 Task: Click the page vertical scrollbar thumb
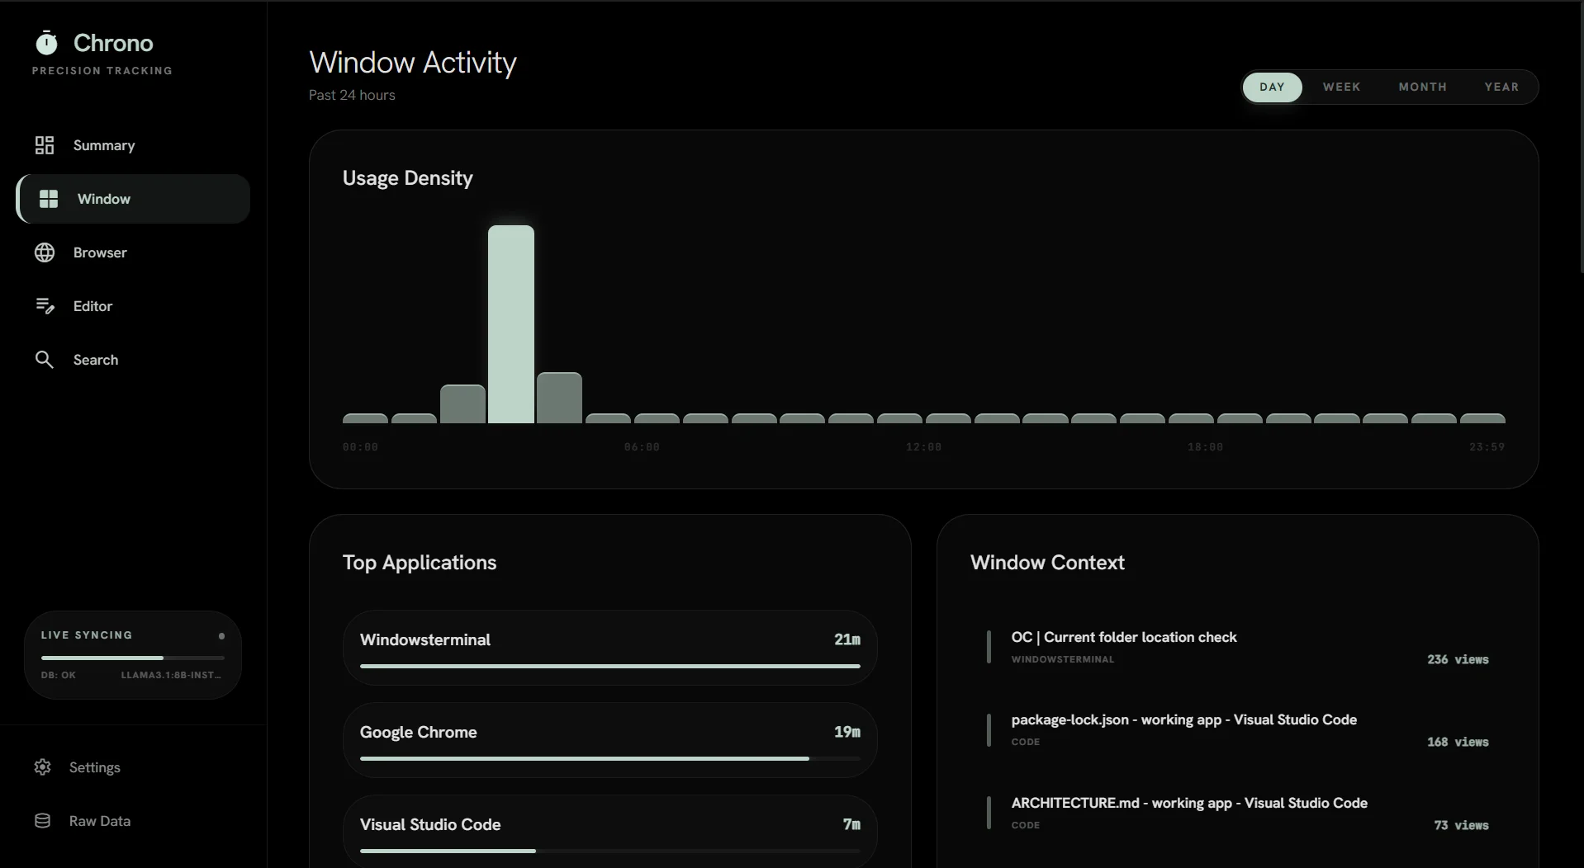1581,137
